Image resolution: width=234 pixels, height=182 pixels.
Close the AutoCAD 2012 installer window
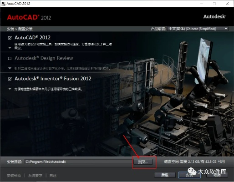(x=227, y=4)
